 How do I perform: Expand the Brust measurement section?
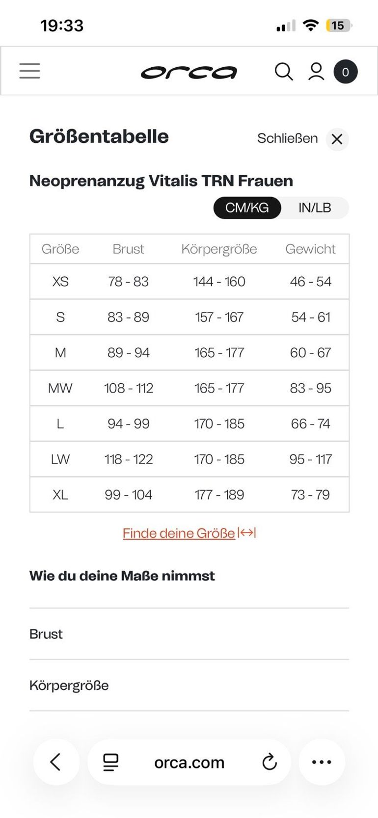pos(189,634)
